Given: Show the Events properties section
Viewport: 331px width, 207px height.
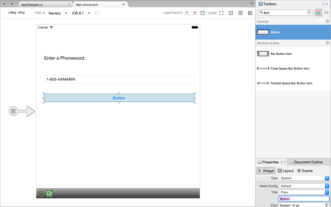Looking at the screenshot, I should point(305,171).
